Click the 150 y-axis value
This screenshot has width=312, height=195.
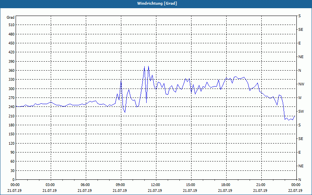[12, 134]
